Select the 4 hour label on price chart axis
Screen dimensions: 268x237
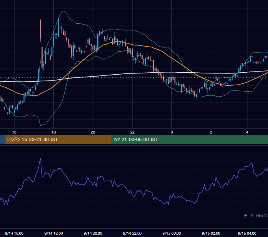247,132
